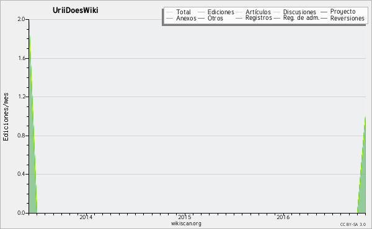Click the 2.0 y-axis value
372x229 pixels.
pyautogui.click(x=21, y=19)
